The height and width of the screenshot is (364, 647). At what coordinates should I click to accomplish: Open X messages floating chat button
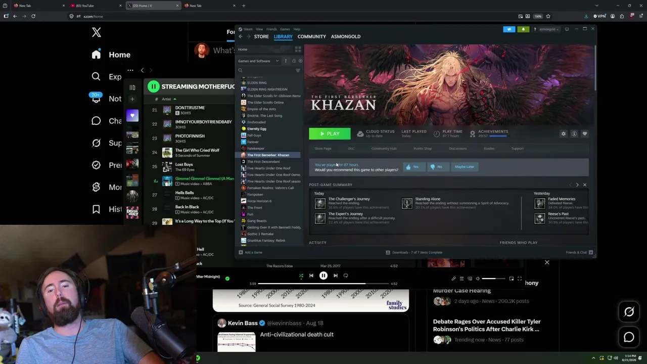(629, 337)
